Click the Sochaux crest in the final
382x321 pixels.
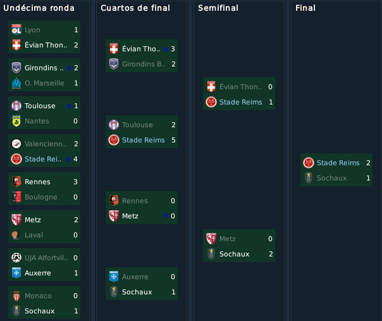click(309, 178)
